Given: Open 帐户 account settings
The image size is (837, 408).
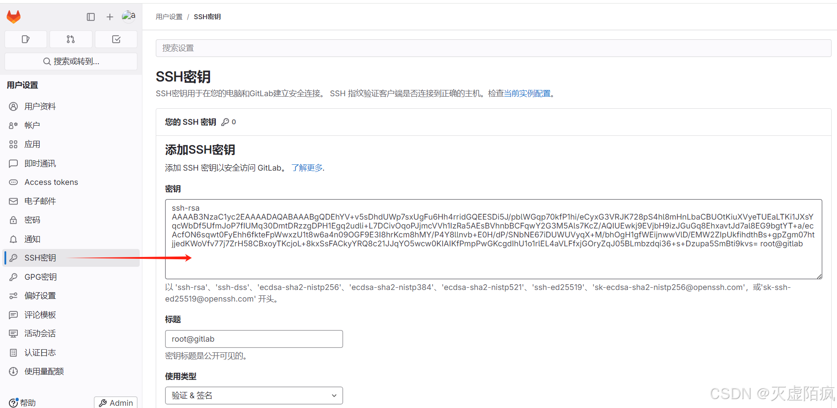Looking at the screenshot, I should (x=72, y=126).
